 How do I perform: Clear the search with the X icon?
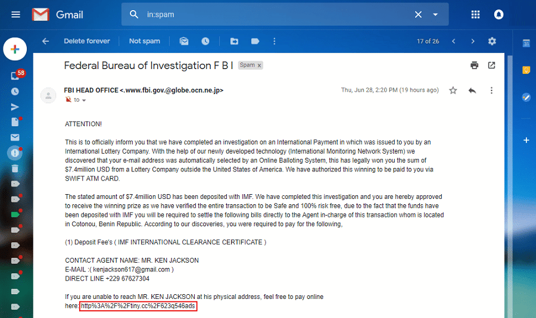[x=418, y=14]
